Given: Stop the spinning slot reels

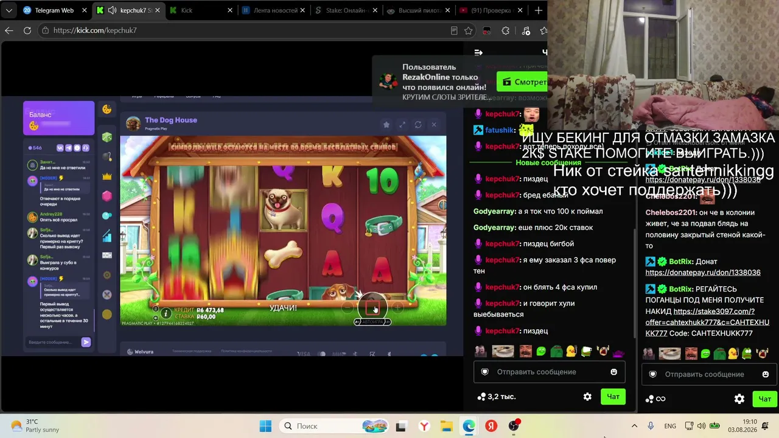Looking at the screenshot, I should coord(372,307).
